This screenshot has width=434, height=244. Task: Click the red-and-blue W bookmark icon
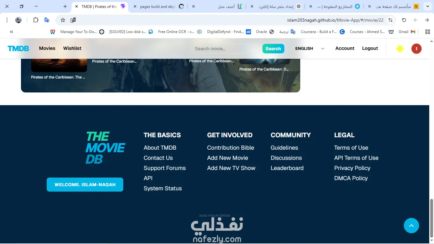click(53, 32)
